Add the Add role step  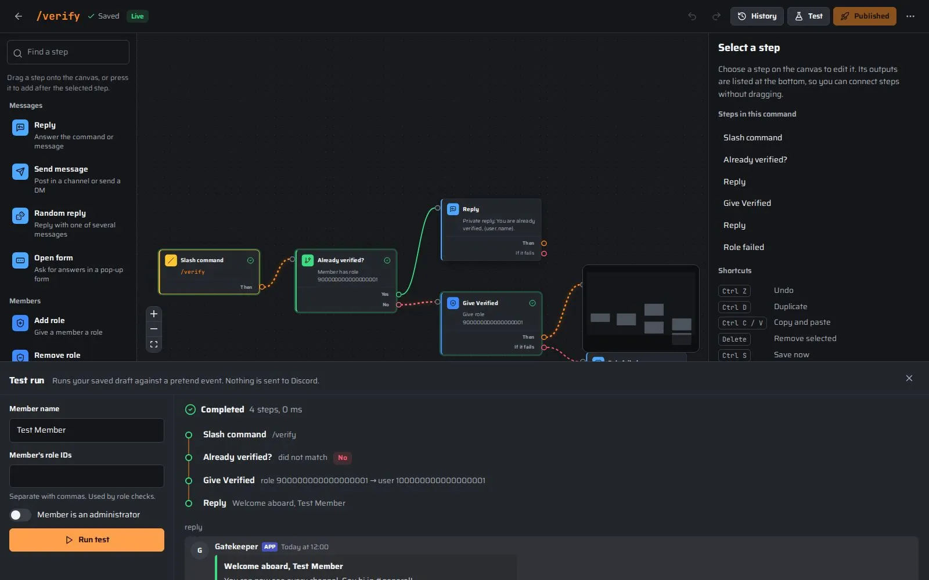click(x=68, y=326)
